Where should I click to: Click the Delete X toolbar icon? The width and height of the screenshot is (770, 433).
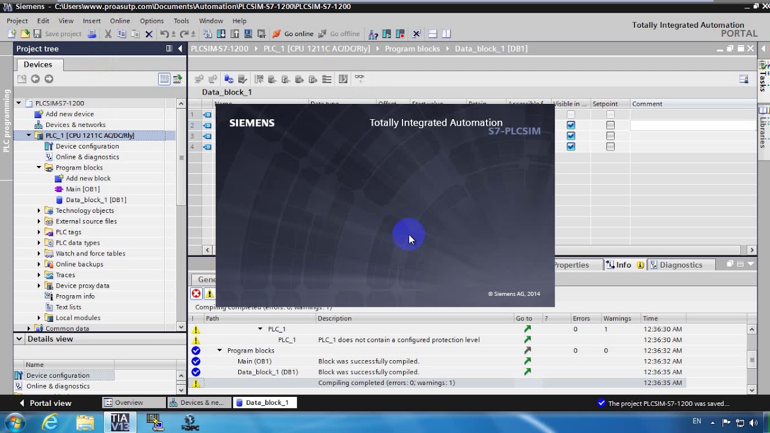point(149,34)
